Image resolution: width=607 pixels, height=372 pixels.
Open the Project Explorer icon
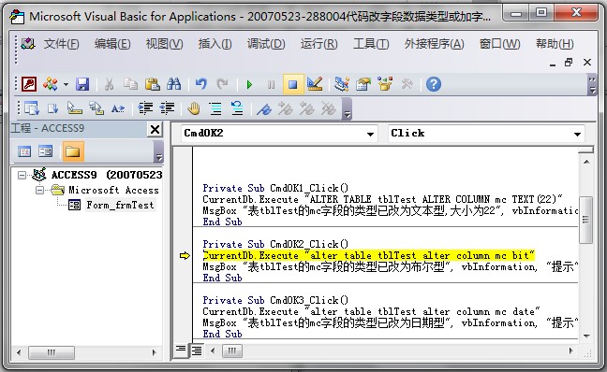coord(342,84)
